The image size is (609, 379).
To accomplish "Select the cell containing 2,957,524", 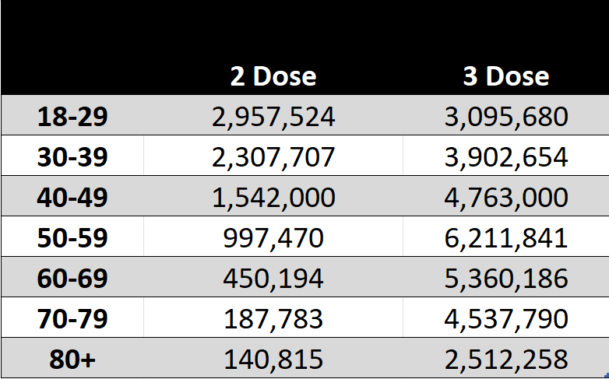I will point(273,117).
